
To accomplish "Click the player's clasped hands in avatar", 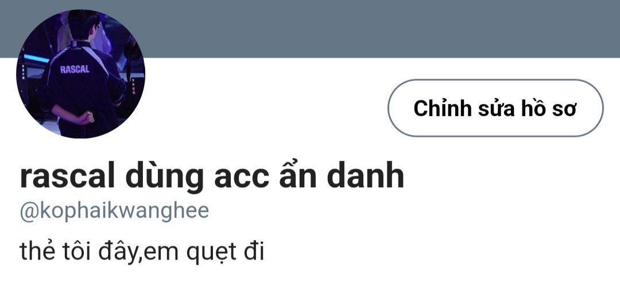I will (x=86, y=118).
